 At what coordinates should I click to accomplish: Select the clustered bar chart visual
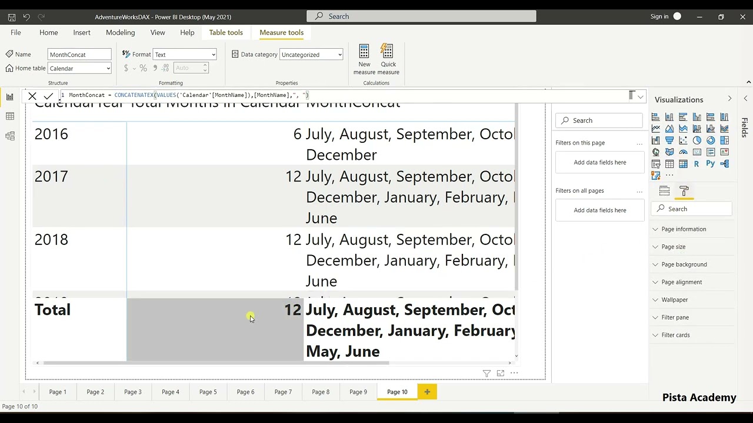[683, 117]
